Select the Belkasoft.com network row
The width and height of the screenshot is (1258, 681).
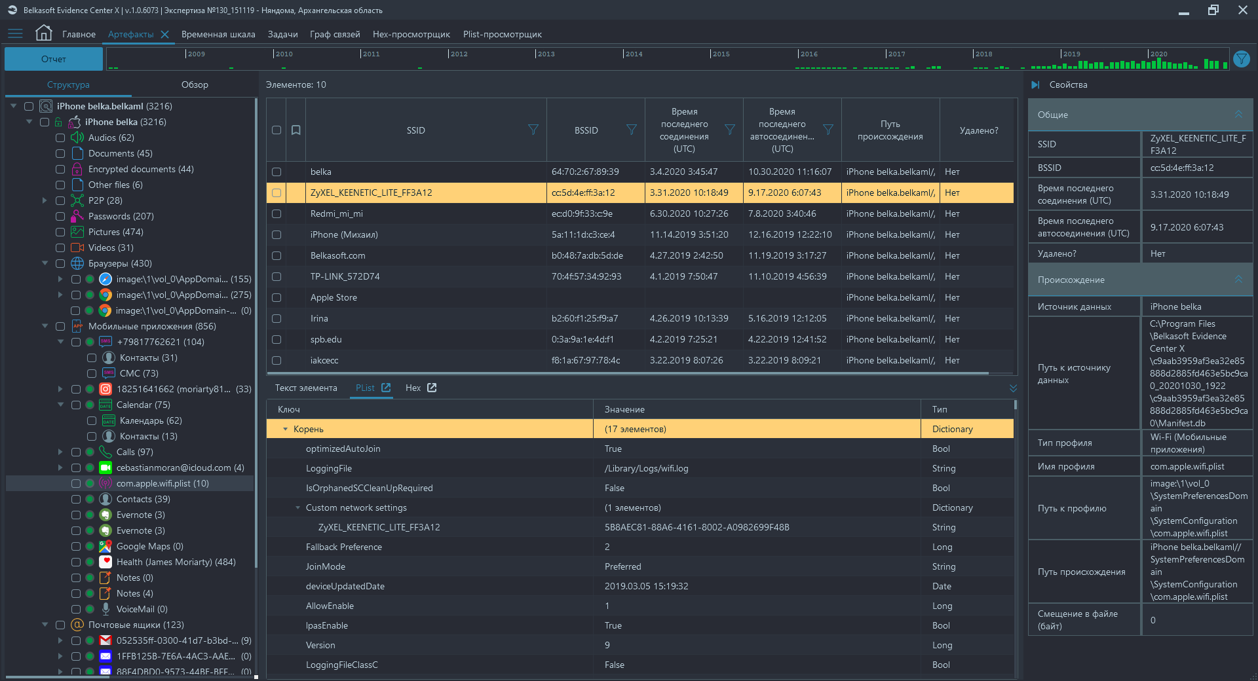click(x=640, y=255)
